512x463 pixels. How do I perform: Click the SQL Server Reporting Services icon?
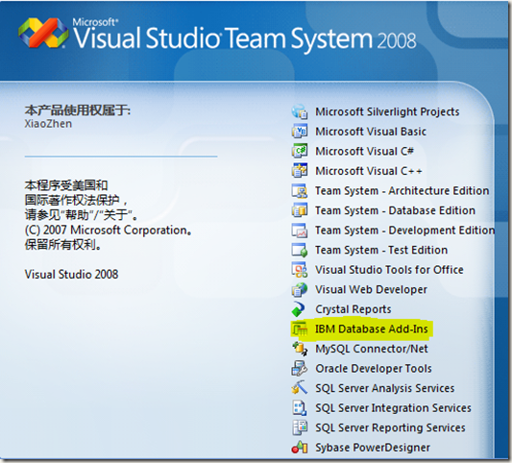300,427
